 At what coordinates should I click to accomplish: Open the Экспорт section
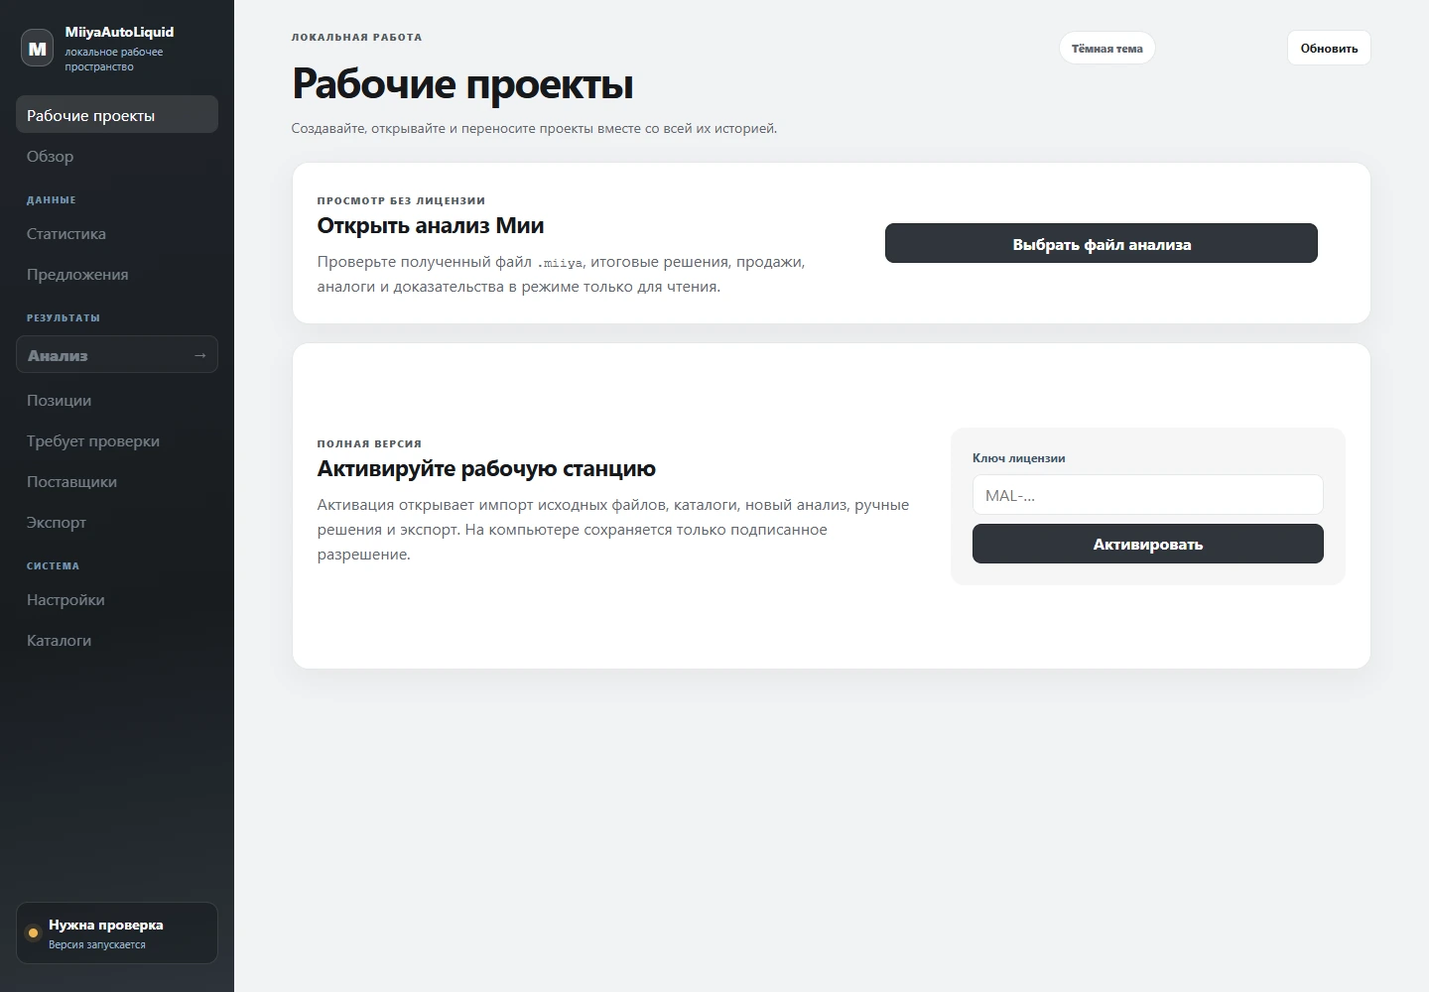(117, 523)
